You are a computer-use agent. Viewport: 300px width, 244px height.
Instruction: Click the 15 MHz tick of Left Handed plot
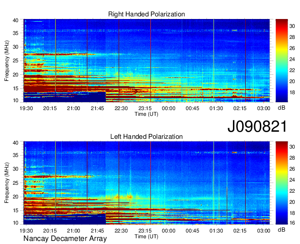point(15,210)
